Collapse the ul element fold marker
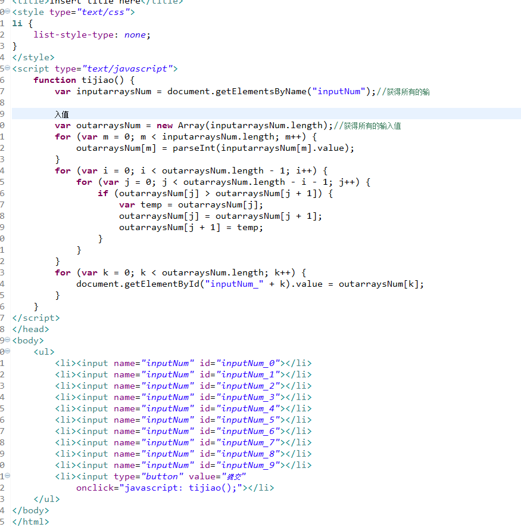 8,351
